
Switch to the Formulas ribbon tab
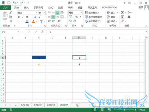(51, 7)
